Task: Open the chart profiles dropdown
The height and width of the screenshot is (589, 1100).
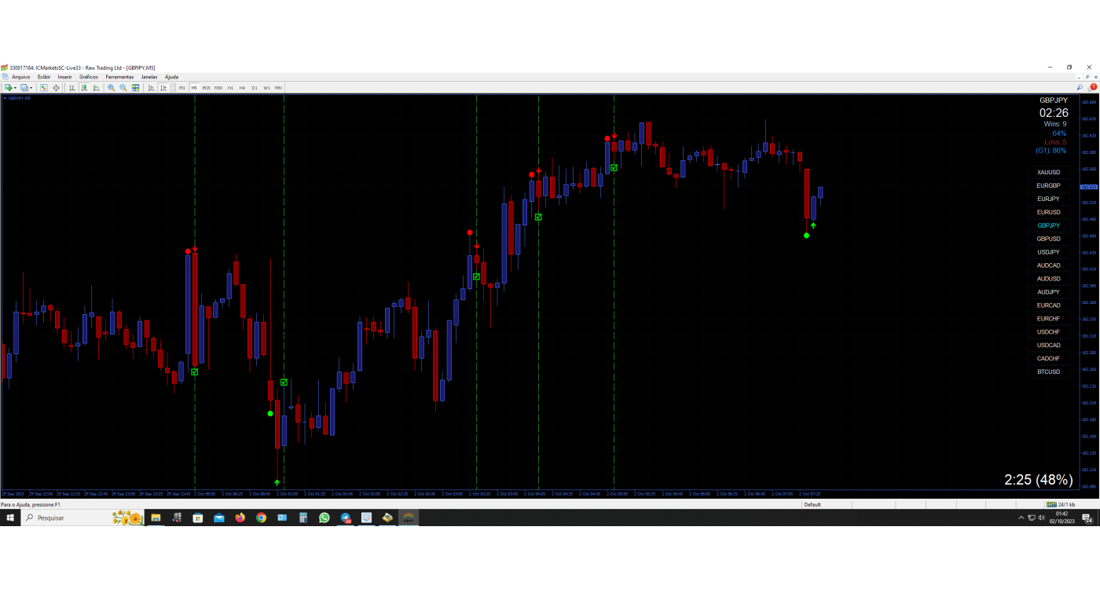Action: (30, 88)
